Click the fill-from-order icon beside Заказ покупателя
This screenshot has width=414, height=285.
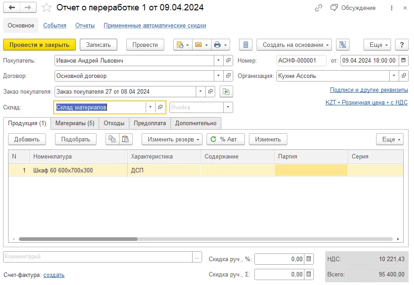click(x=226, y=91)
